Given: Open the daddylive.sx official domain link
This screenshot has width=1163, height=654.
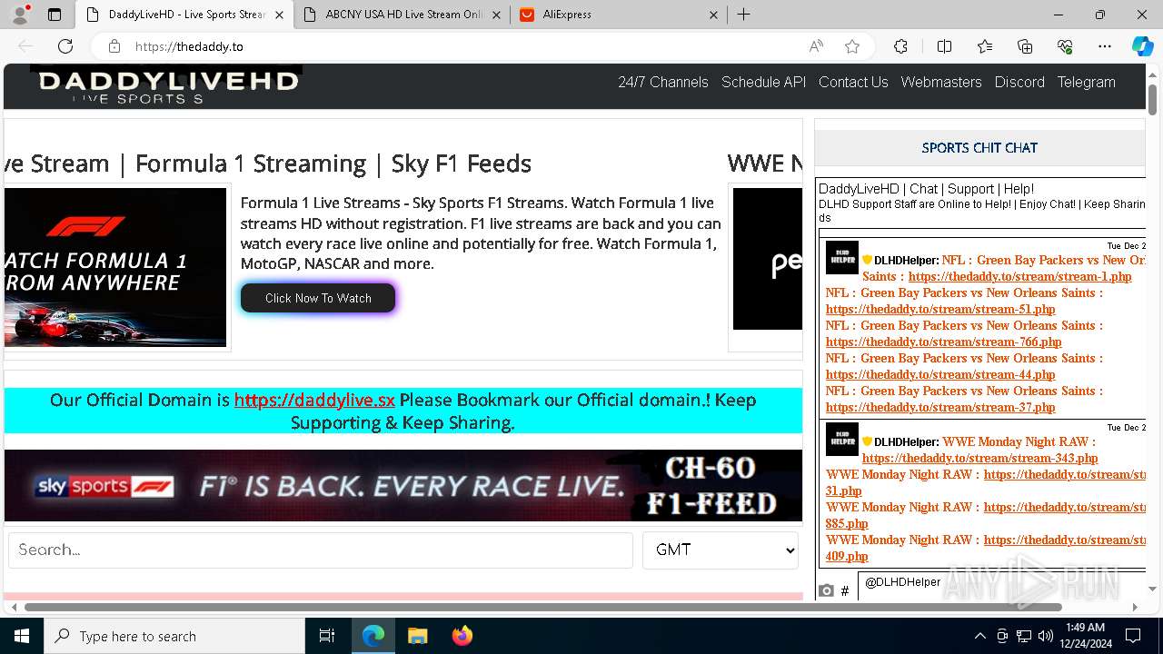Looking at the screenshot, I should 314,400.
